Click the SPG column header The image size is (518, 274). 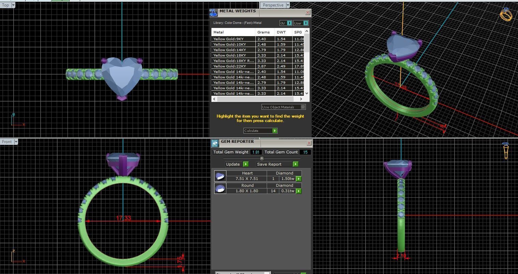[298, 32]
